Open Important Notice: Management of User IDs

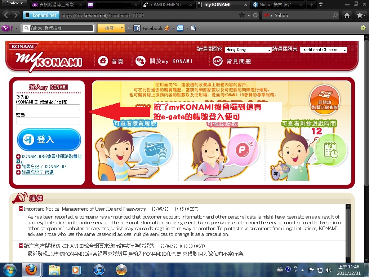tap(85, 209)
